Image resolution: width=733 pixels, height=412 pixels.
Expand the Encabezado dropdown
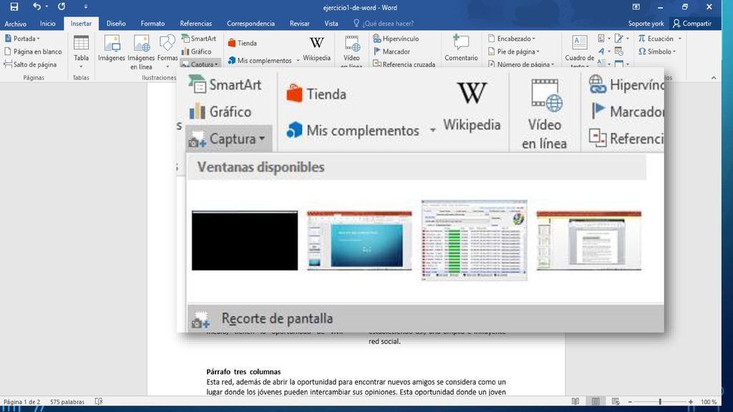coord(512,39)
